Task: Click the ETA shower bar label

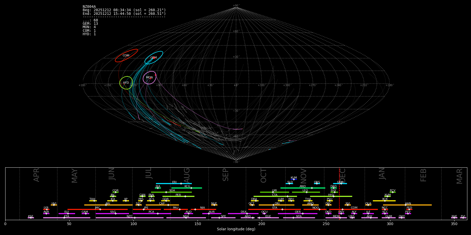Action: [67, 216]
